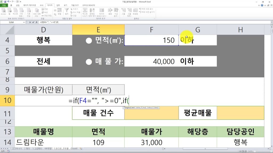Click the Save icon in quick access toolbar
This screenshot has width=273, height=153.
pos(5,2)
